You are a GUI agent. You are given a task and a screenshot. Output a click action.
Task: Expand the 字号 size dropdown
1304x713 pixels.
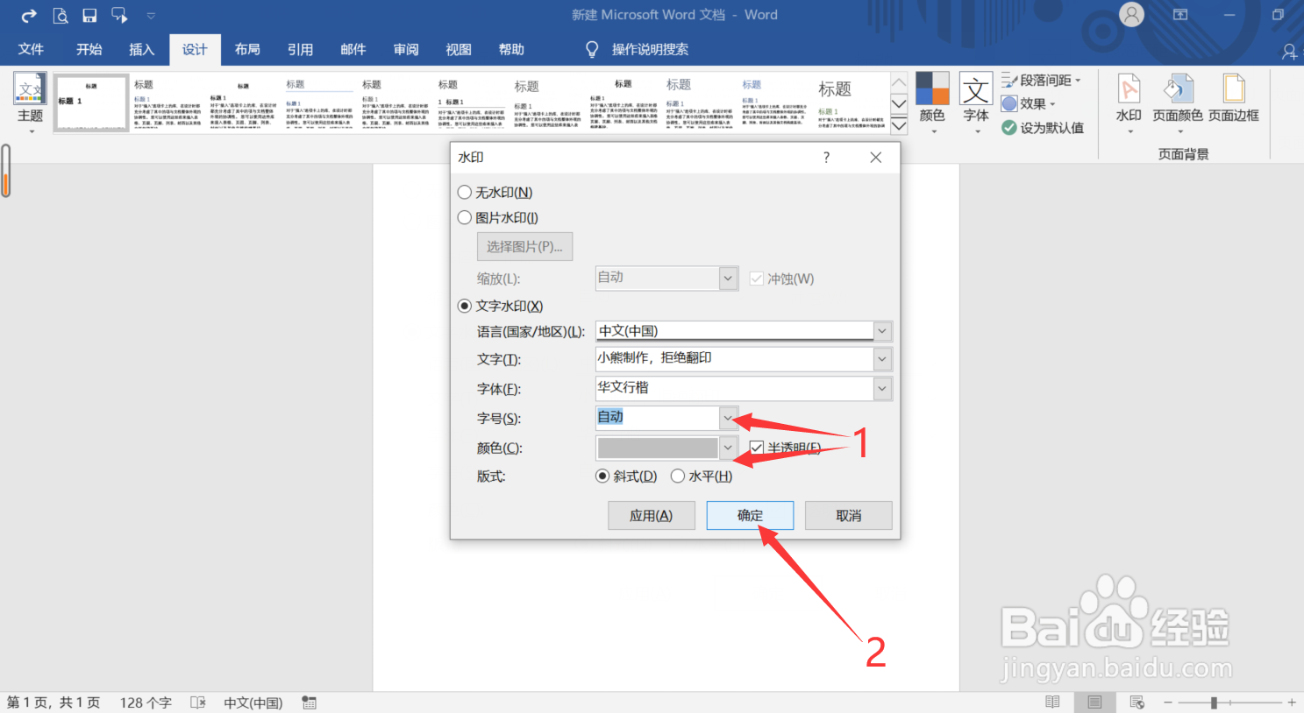click(729, 418)
